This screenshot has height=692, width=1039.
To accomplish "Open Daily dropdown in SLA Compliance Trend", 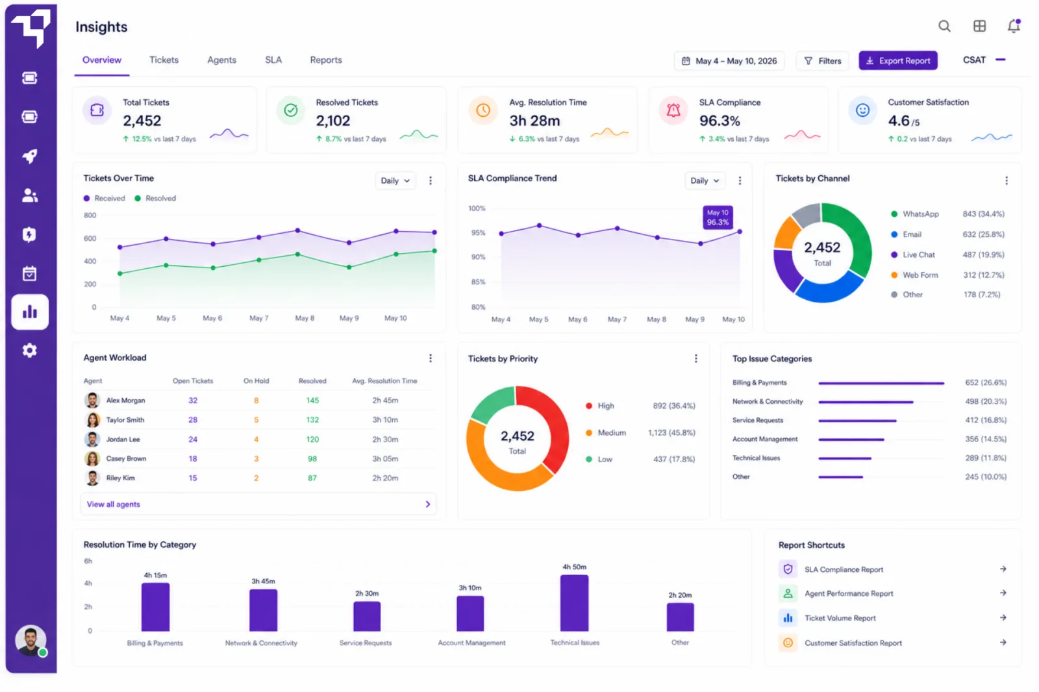I will [705, 180].
